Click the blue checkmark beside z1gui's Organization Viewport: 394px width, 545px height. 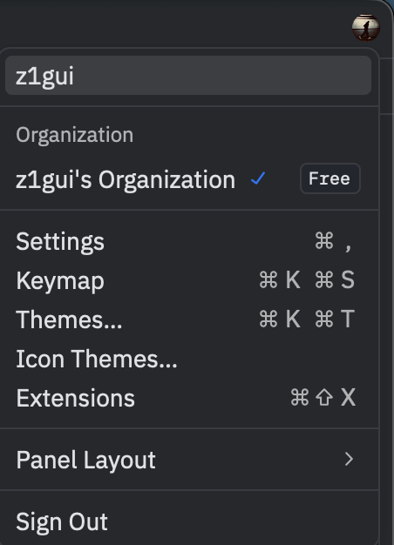point(258,178)
